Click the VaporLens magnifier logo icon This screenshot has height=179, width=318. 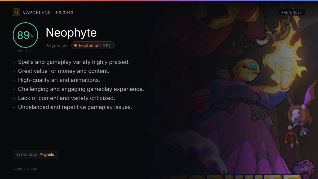click(x=16, y=12)
